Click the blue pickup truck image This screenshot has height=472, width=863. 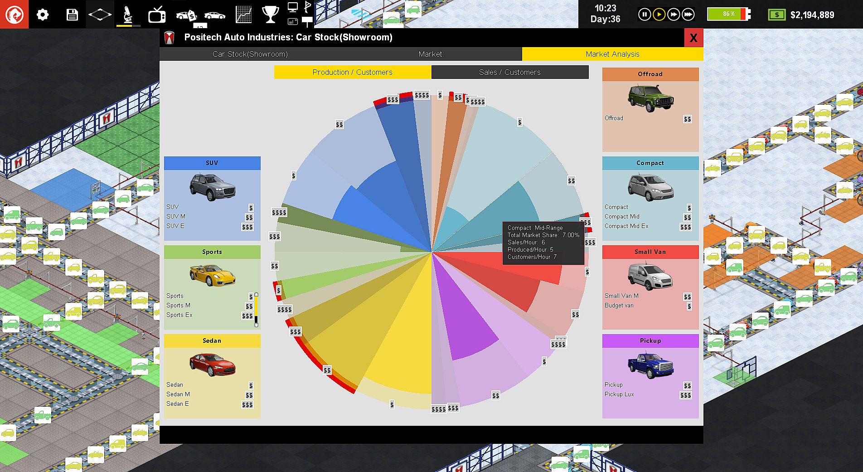coord(650,365)
